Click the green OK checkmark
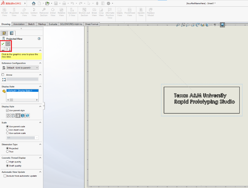The height and width of the screenshot is (188, 248). click(3, 44)
